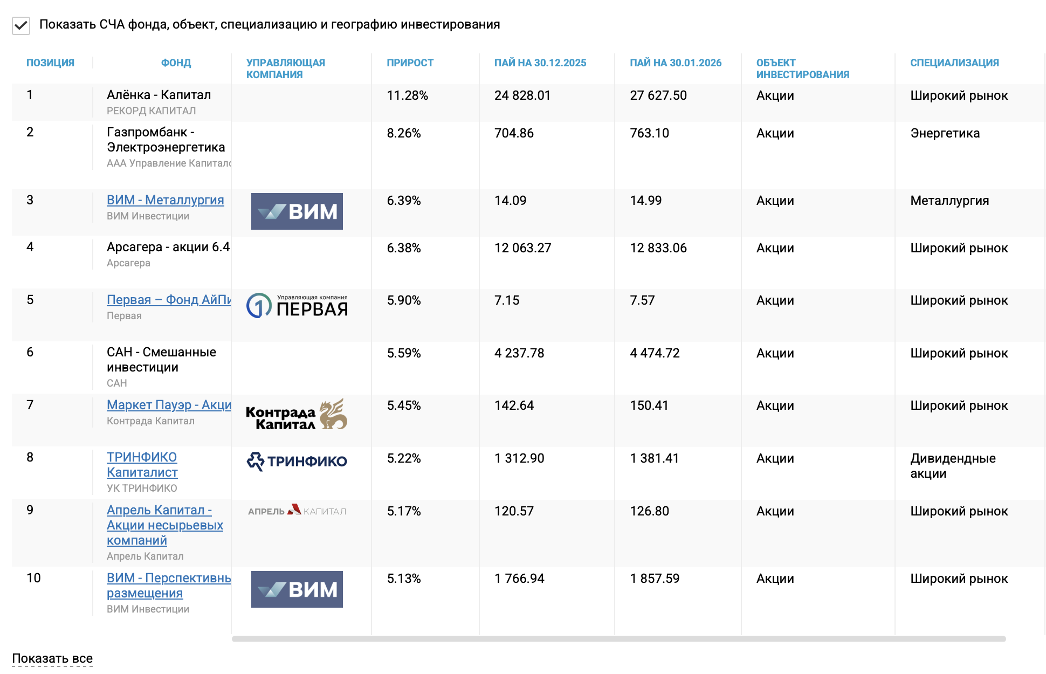Uncheck the Показать СЧА фонда checkbox
Viewport: 1046px width, 674px height.
(x=21, y=25)
